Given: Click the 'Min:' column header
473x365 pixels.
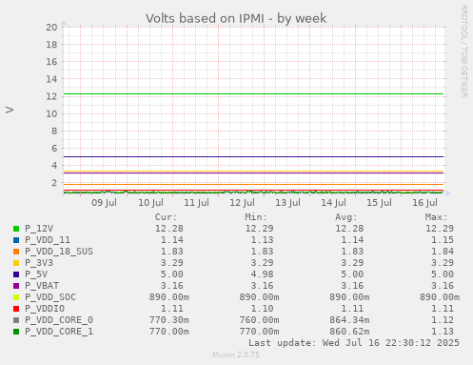Looking at the screenshot, I should [256, 217].
